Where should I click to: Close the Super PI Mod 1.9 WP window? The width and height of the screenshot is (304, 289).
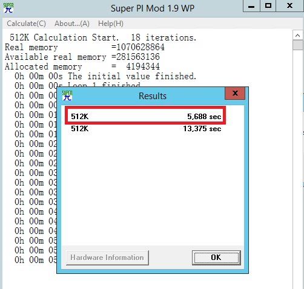(x=290, y=6)
